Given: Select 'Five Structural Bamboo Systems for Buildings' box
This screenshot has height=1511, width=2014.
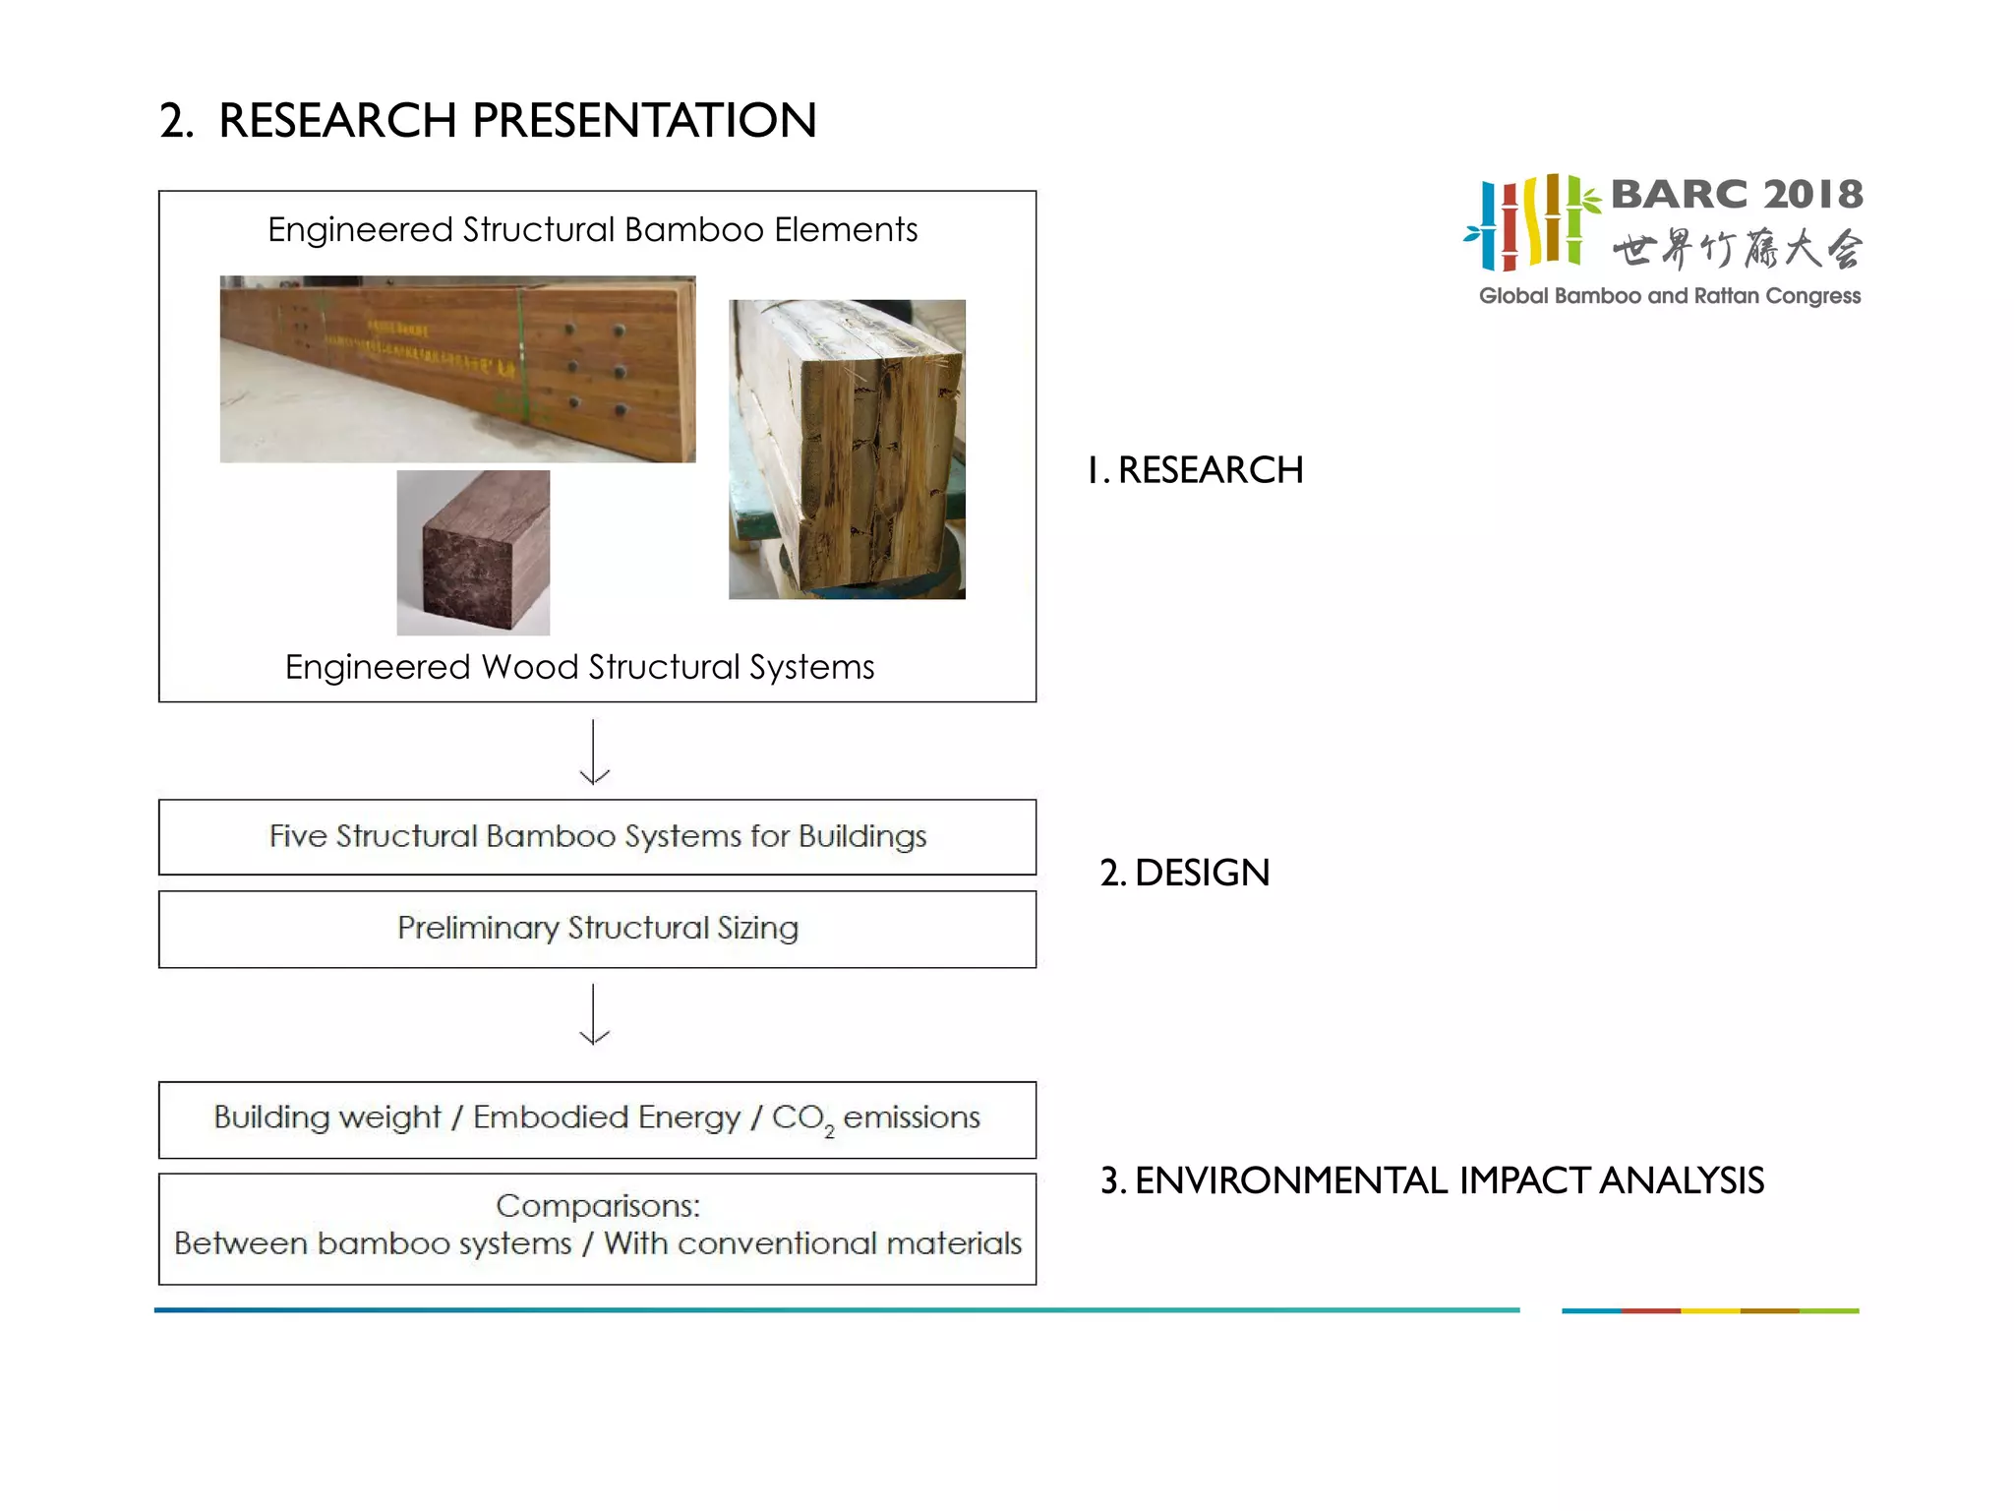Looking at the screenshot, I should (597, 837).
